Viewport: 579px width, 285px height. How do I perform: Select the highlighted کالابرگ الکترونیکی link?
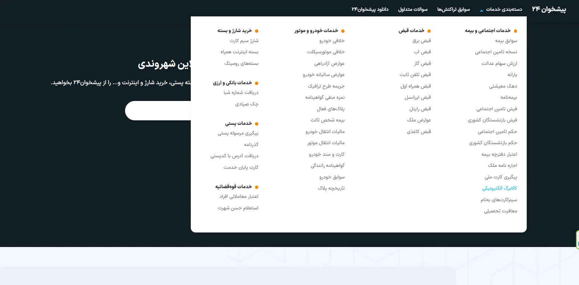point(499,188)
